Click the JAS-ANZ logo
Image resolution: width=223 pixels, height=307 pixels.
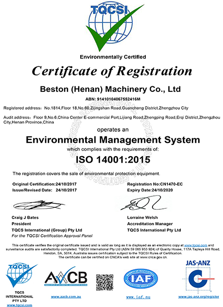(x=198, y=277)
